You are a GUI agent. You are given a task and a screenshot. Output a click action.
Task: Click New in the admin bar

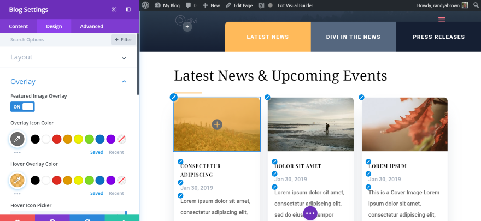211,5
